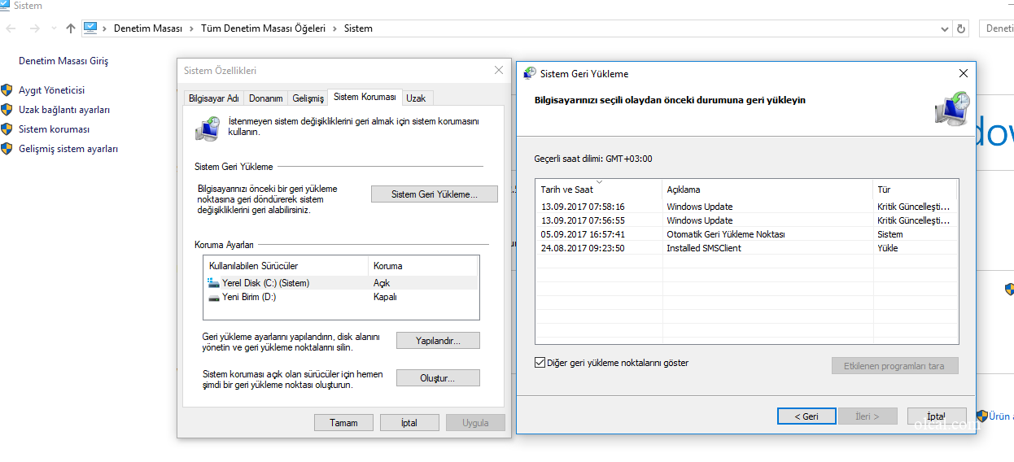
Task: Click the system protection icon in Sistem Özellikleri
Action: (208, 129)
